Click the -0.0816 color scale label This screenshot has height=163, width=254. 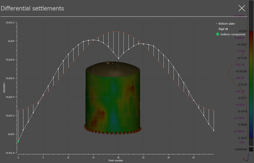241,138
